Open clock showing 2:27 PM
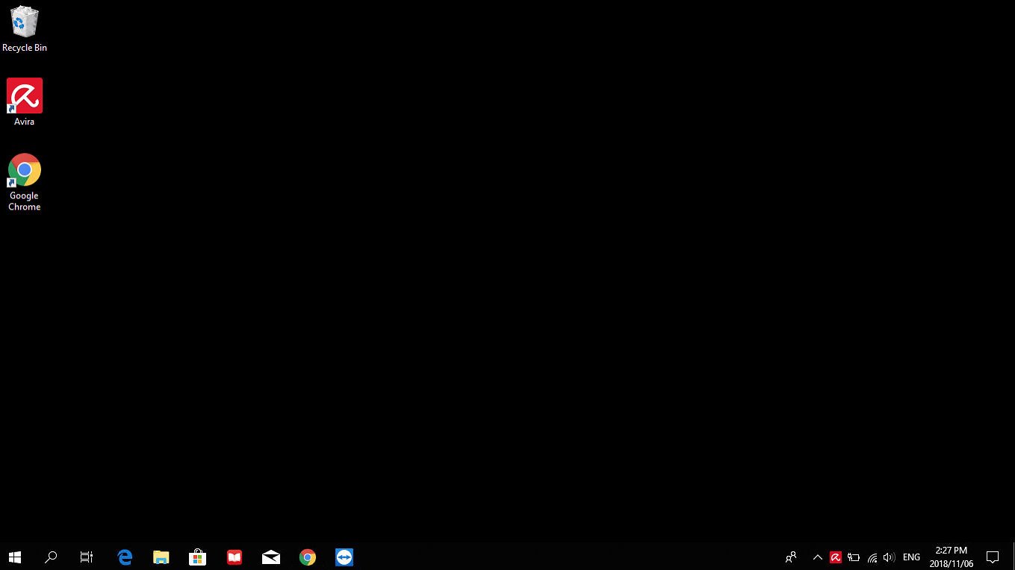Viewport: 1015px width, 570px height. [952, 557]
